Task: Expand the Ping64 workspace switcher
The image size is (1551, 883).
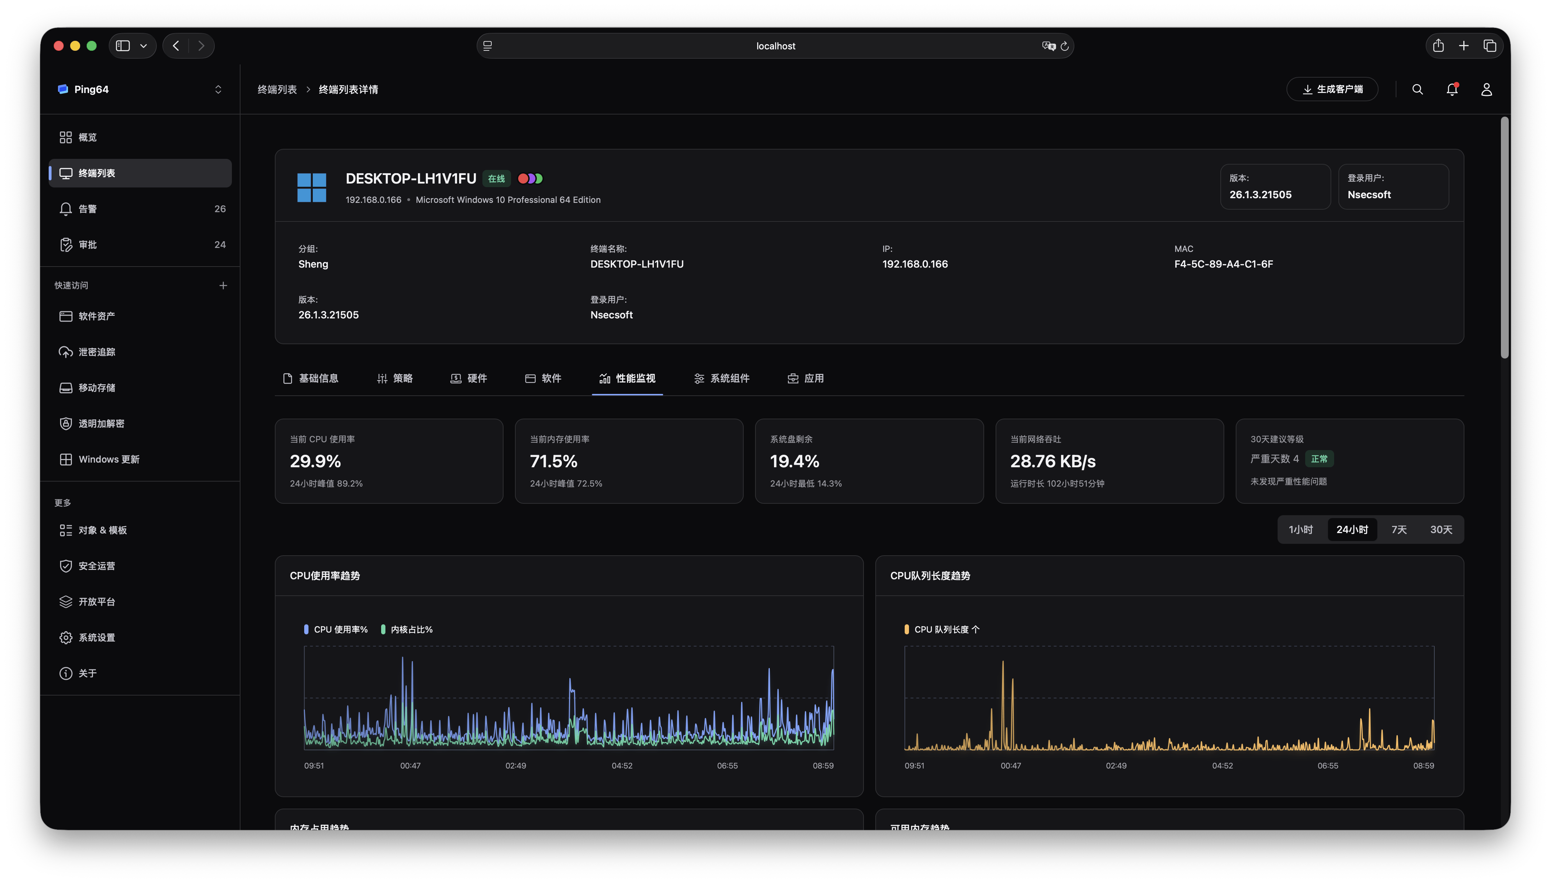Action: pyautogui.click(x=218, y=89)
